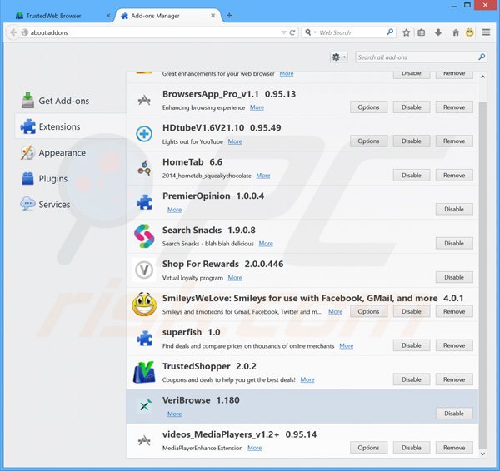Open a new tab with plus button
Screen dimensions: 500x471
point(229,15)
